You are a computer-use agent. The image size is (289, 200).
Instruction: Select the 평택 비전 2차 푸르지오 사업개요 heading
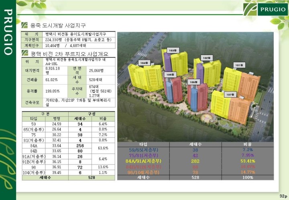[x=69, y=54]
